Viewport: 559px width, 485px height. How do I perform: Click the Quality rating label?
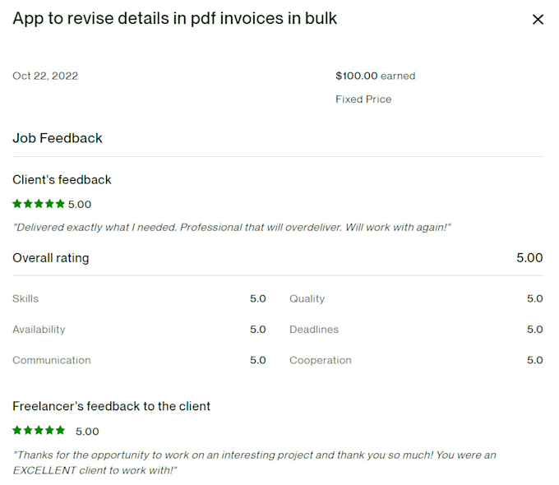(307, 299)
